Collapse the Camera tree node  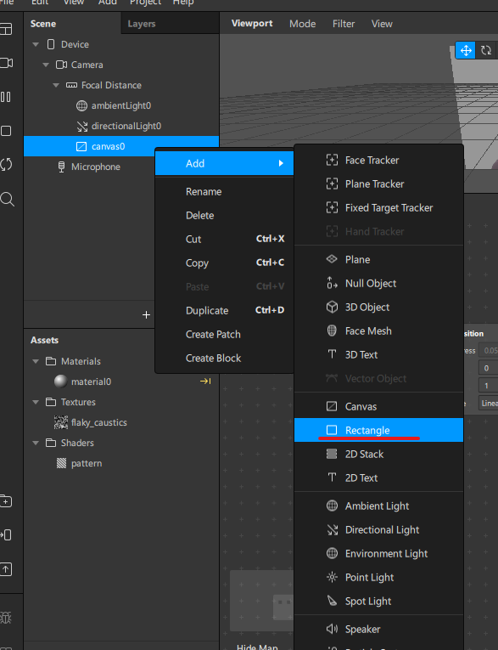pos(46,65)
